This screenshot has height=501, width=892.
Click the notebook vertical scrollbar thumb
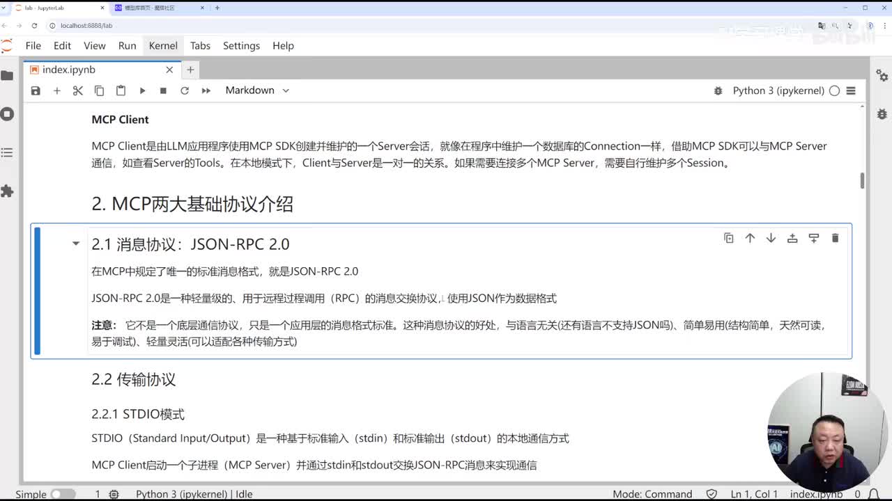pyautogui.click(x=862, y=180)
